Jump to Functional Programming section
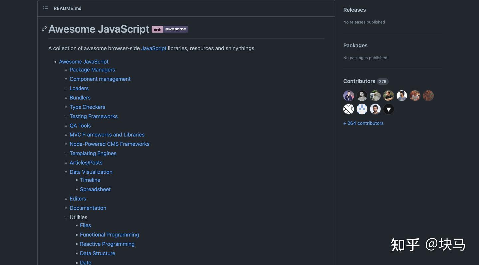479x265 pixels. pos(110,235)
